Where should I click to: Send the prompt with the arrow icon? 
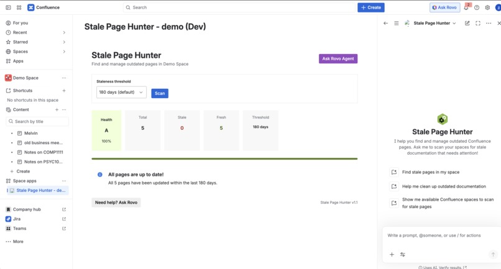click(493, 254)
